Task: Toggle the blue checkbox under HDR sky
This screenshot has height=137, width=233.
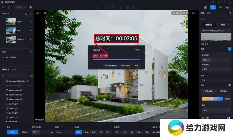Action: pyautogui.click(x=230, y=49)
